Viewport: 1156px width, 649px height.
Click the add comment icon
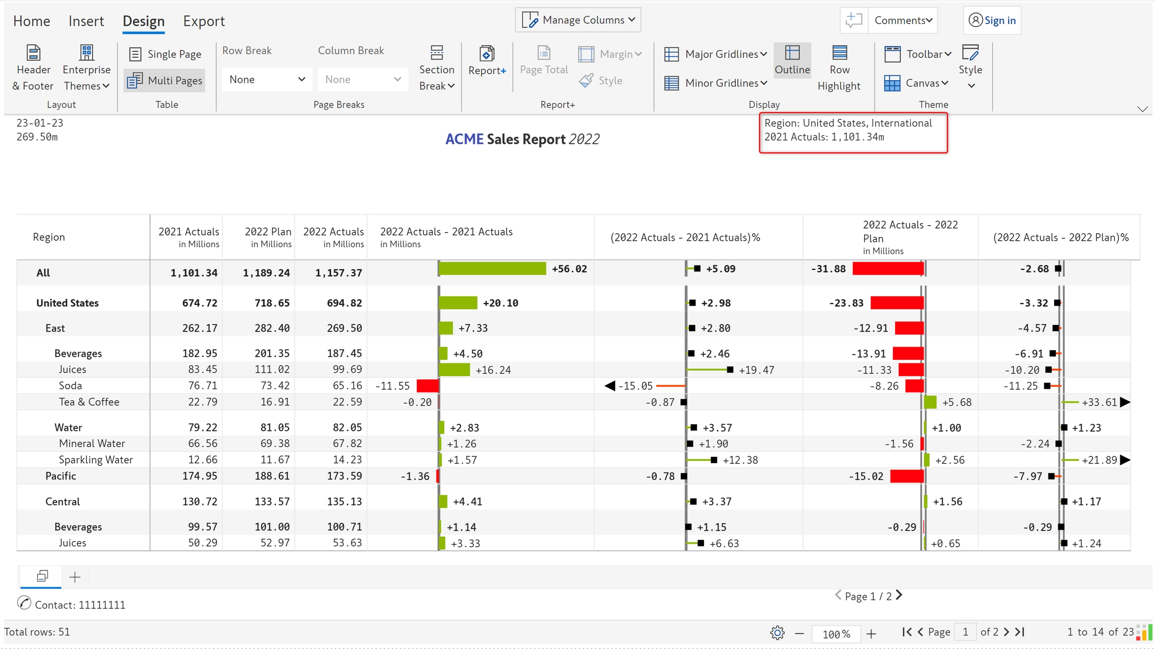(x=853, y=20)
